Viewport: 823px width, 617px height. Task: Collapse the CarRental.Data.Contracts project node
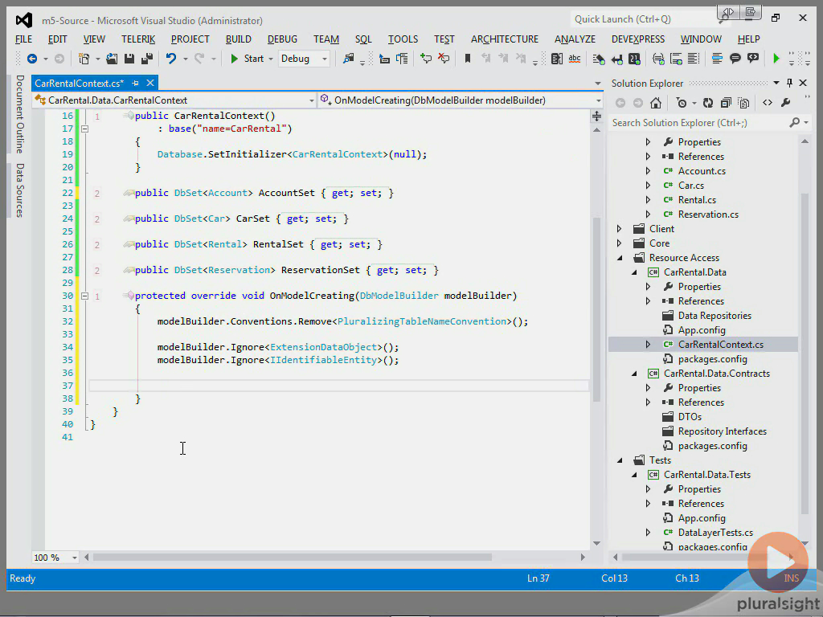(x=634, y=374)
